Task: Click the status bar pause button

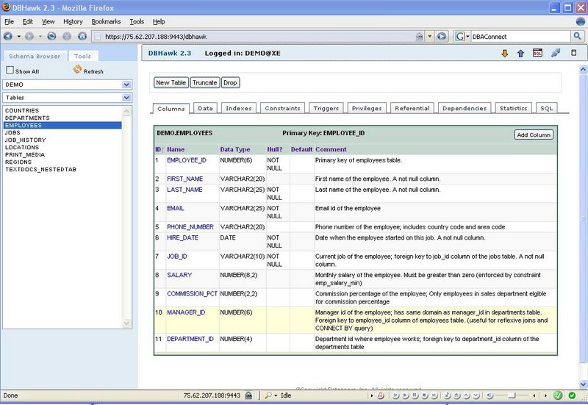Action: (415, 395)
